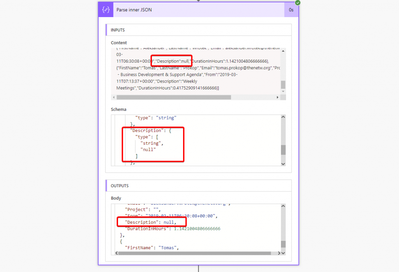Click "Project": "" line in Body
This screenshot has width=399, height=272.
click(143, 209)
